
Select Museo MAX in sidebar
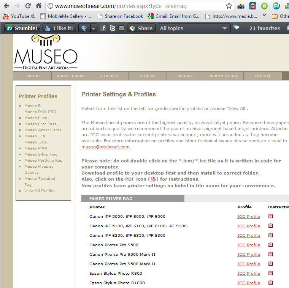pyautogui.click(x=36, y=148)
